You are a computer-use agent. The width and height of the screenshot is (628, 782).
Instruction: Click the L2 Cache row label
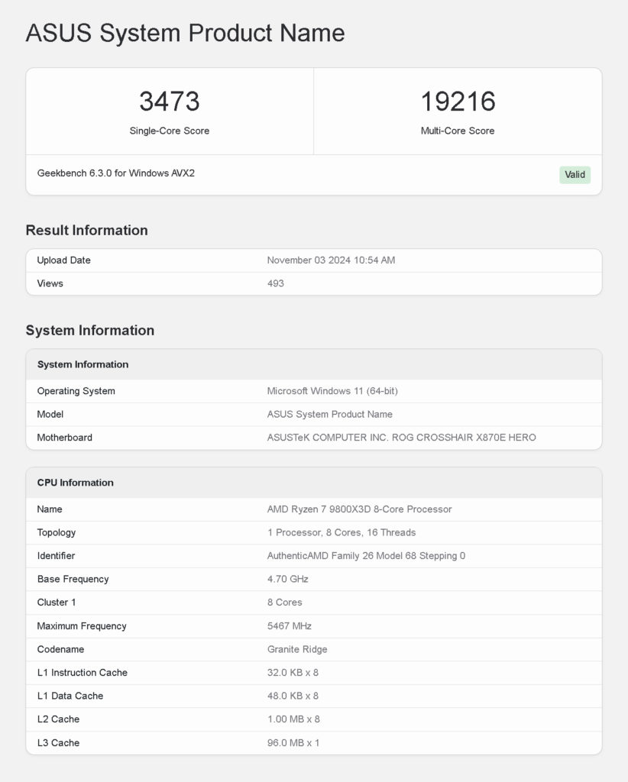(x=58, y=719)
